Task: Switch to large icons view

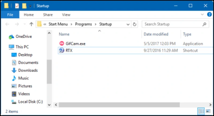Action: [x=208, y=111]
